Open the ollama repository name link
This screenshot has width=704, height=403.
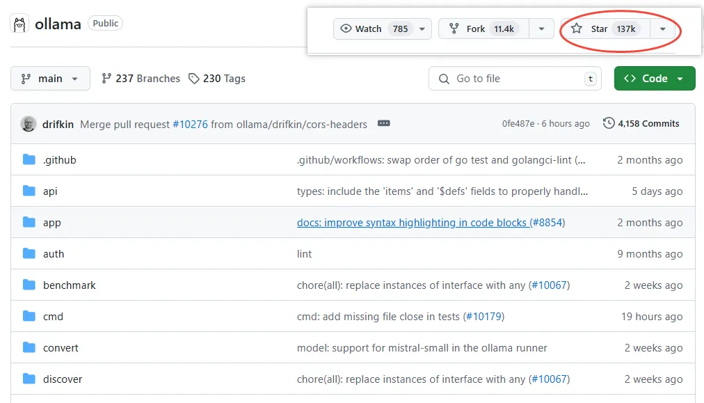(58, 24)
